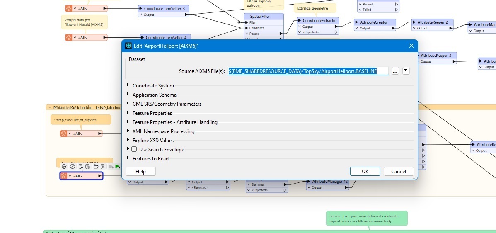
Task: Expand the Coordinate System section
Action: pyautogui.click(x=128, y=85)
